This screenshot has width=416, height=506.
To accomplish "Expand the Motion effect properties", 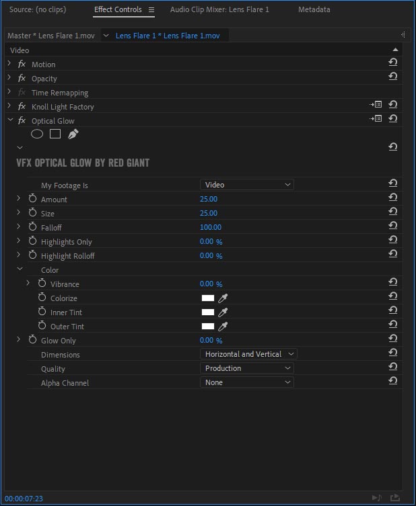I will click(x=9, y=64).
